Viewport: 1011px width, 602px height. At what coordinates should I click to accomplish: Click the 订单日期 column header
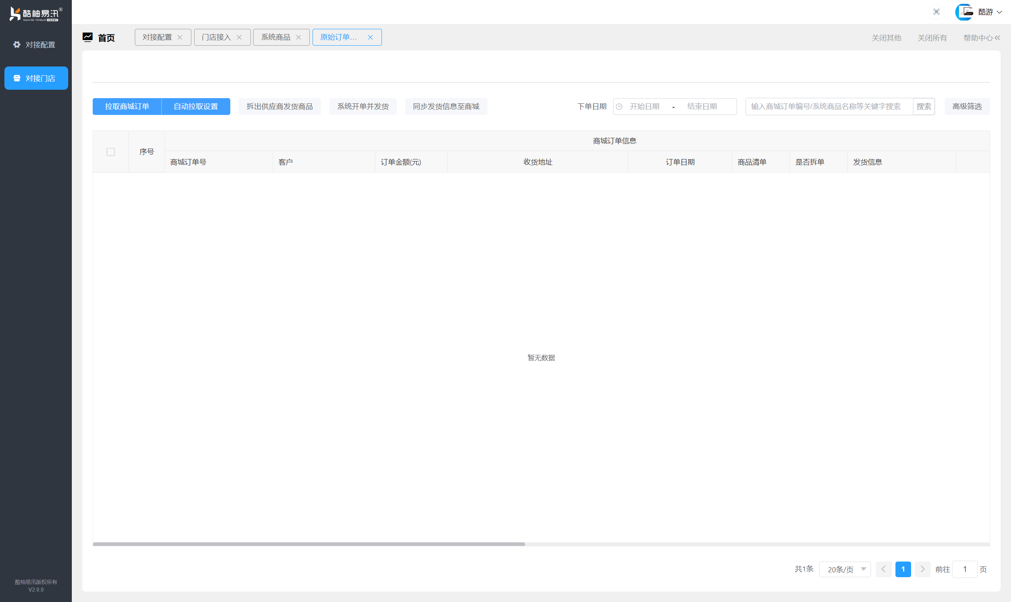680,162
